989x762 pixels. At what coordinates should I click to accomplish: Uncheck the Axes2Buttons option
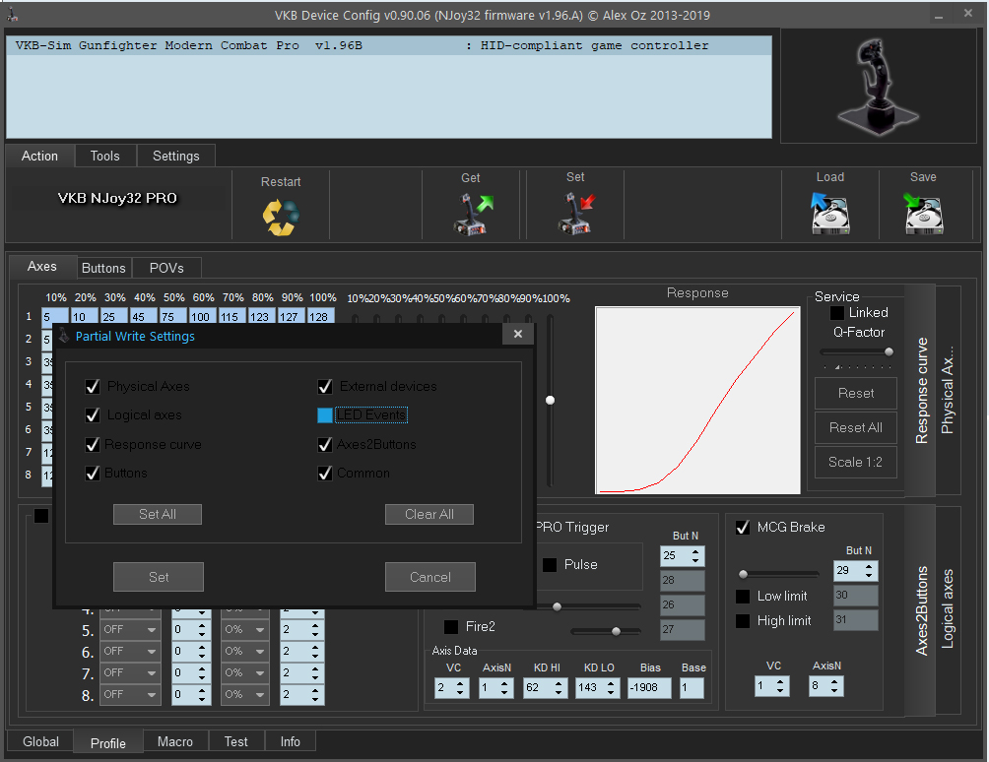(325, 445)
